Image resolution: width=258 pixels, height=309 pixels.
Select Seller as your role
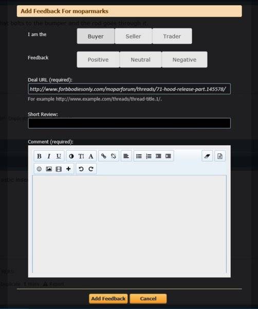[x=133, y=36]
